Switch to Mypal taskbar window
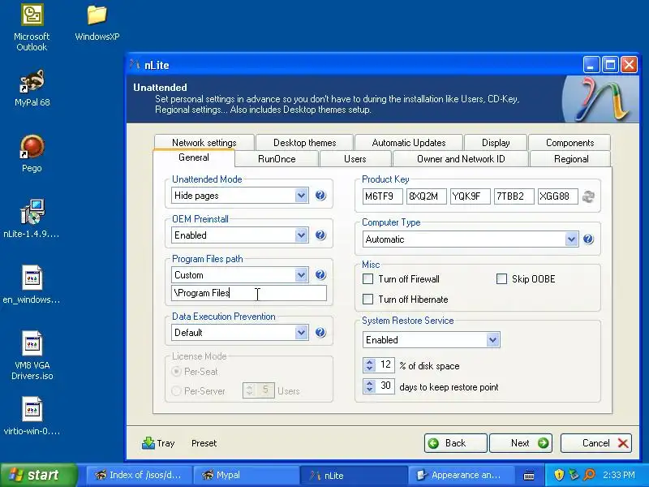 pos(247,475)
